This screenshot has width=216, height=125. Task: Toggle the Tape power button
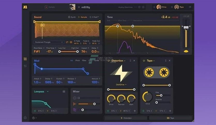click(x=144, y=61)
